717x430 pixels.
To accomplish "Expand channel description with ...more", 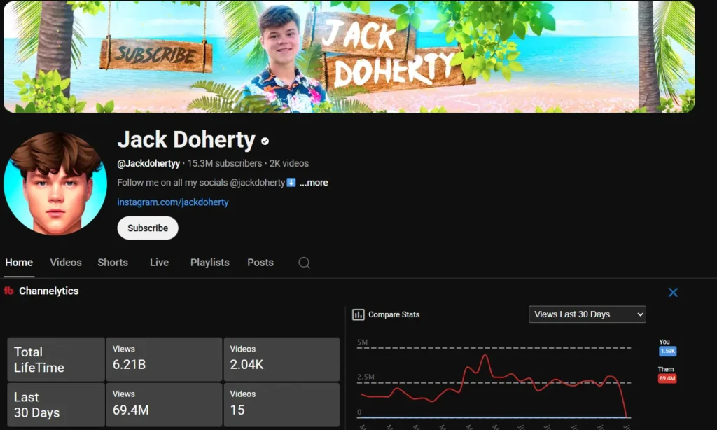I will point(314,183).
